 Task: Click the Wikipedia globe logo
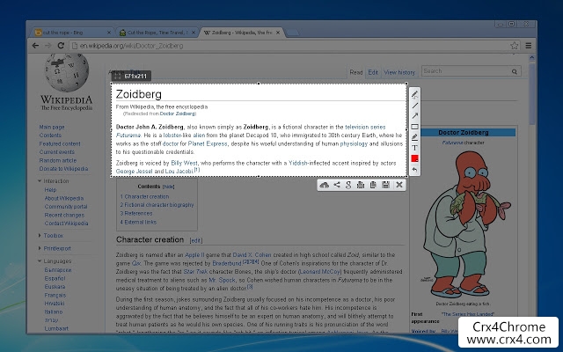67,73
